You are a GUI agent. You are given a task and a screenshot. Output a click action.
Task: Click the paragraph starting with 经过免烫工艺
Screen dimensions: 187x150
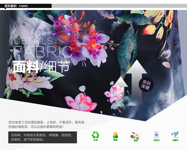(47, 125)
